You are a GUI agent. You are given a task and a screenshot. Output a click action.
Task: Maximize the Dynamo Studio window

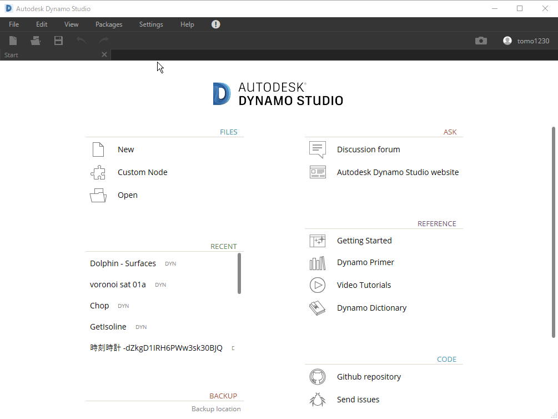click(x=520, y=8)
